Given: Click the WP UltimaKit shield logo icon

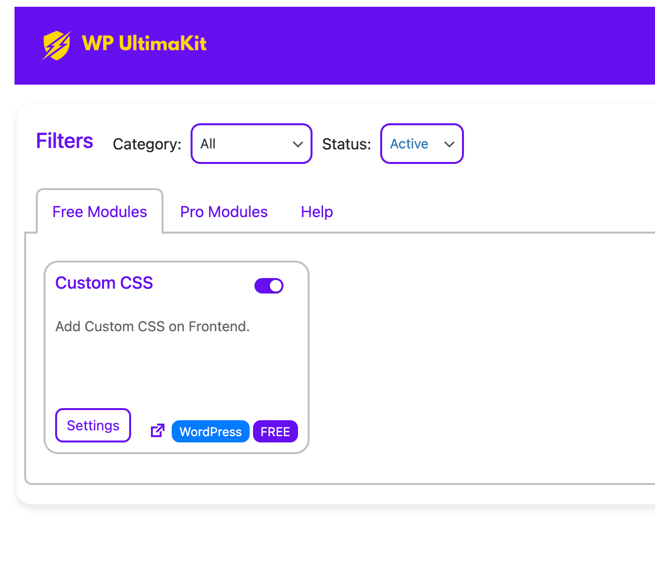Looking at the screenshot, I should pos(57,45).
